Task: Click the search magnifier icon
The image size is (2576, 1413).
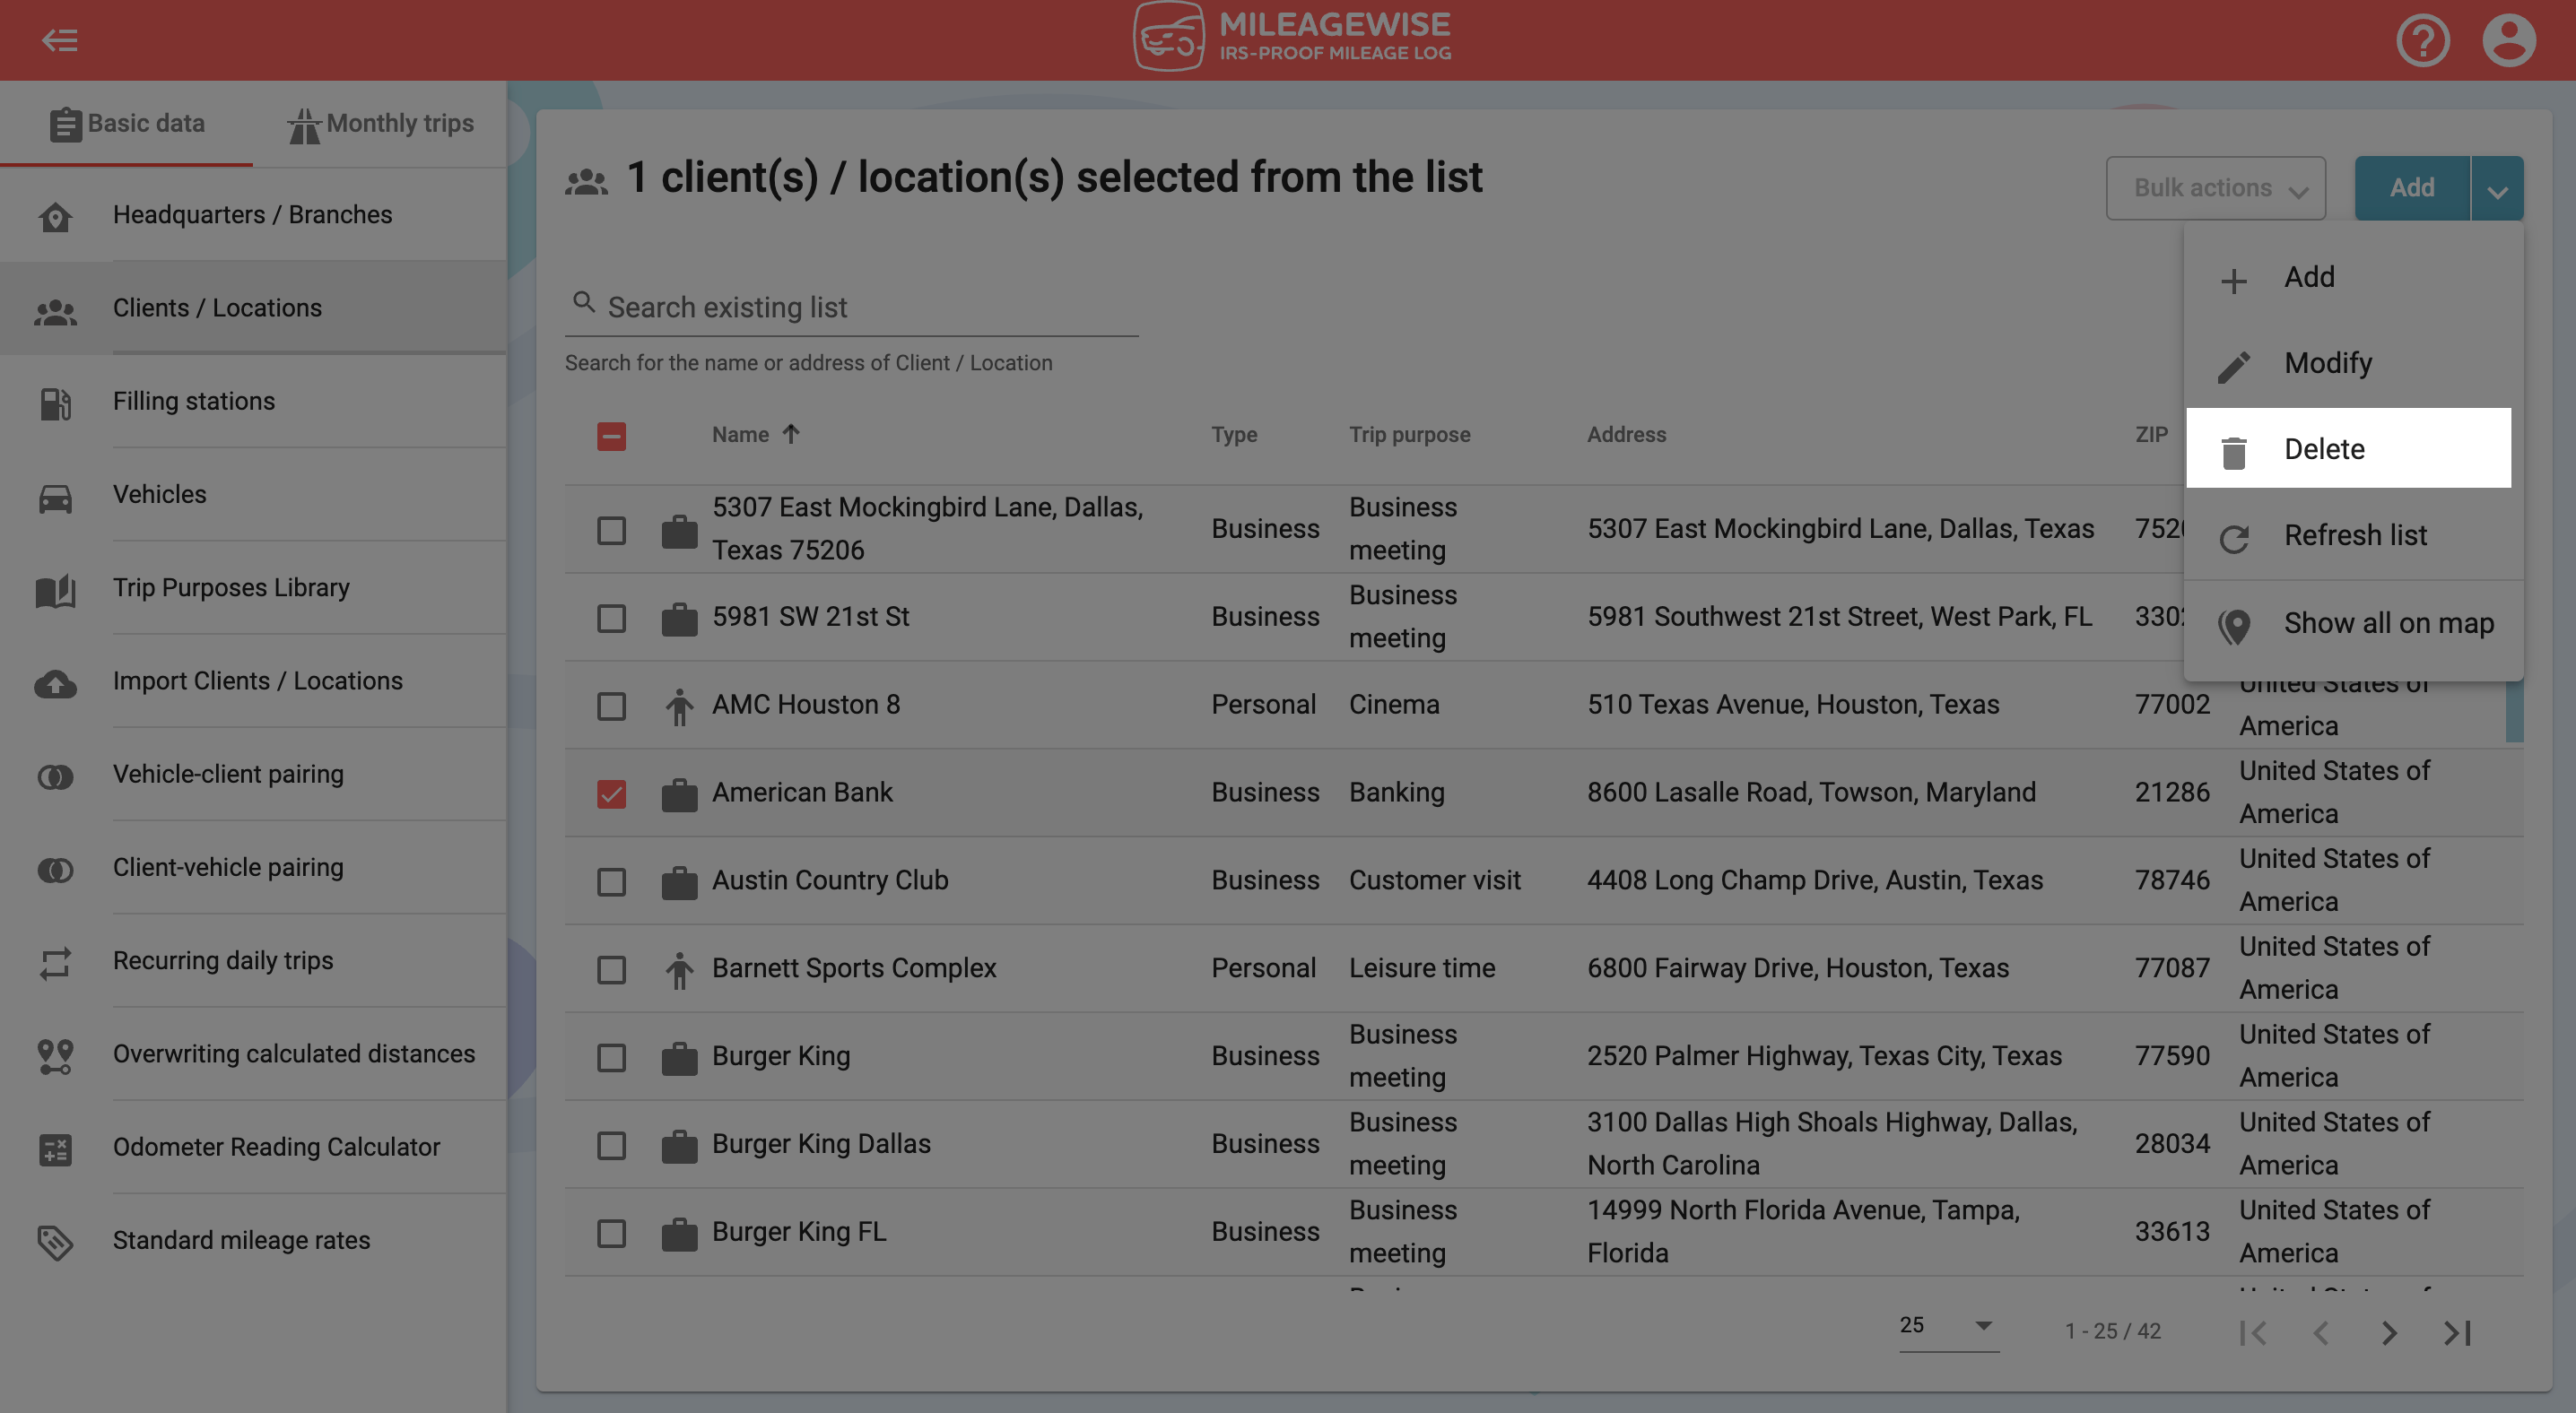Action: (x=583, y=300)
